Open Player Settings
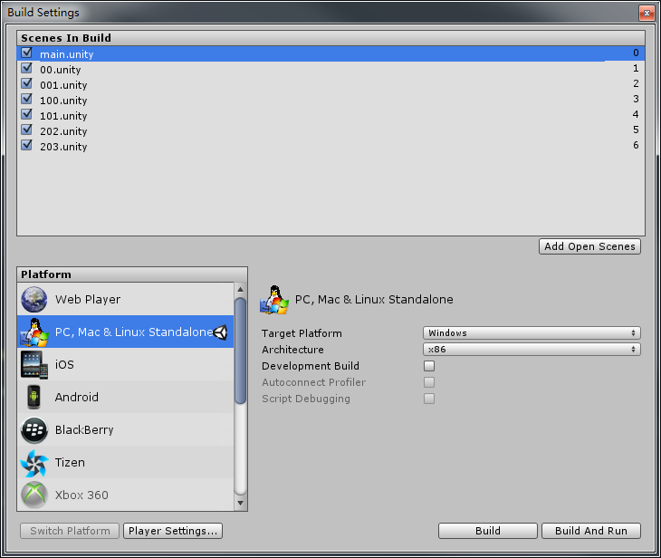 pos(173,531)
